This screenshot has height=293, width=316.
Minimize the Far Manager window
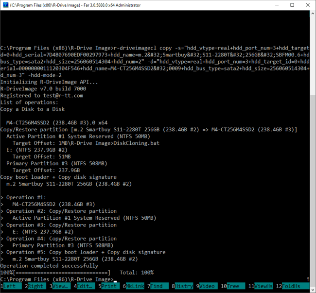[277, 5]
